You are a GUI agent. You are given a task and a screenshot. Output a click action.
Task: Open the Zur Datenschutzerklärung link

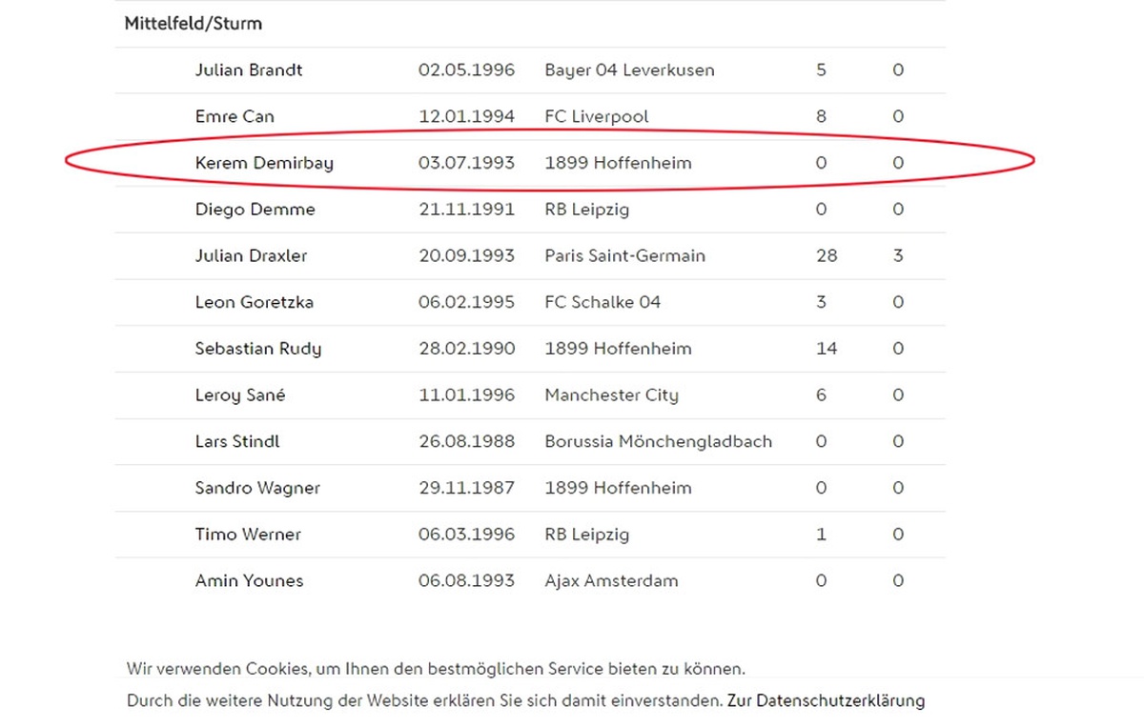point(826,701)
